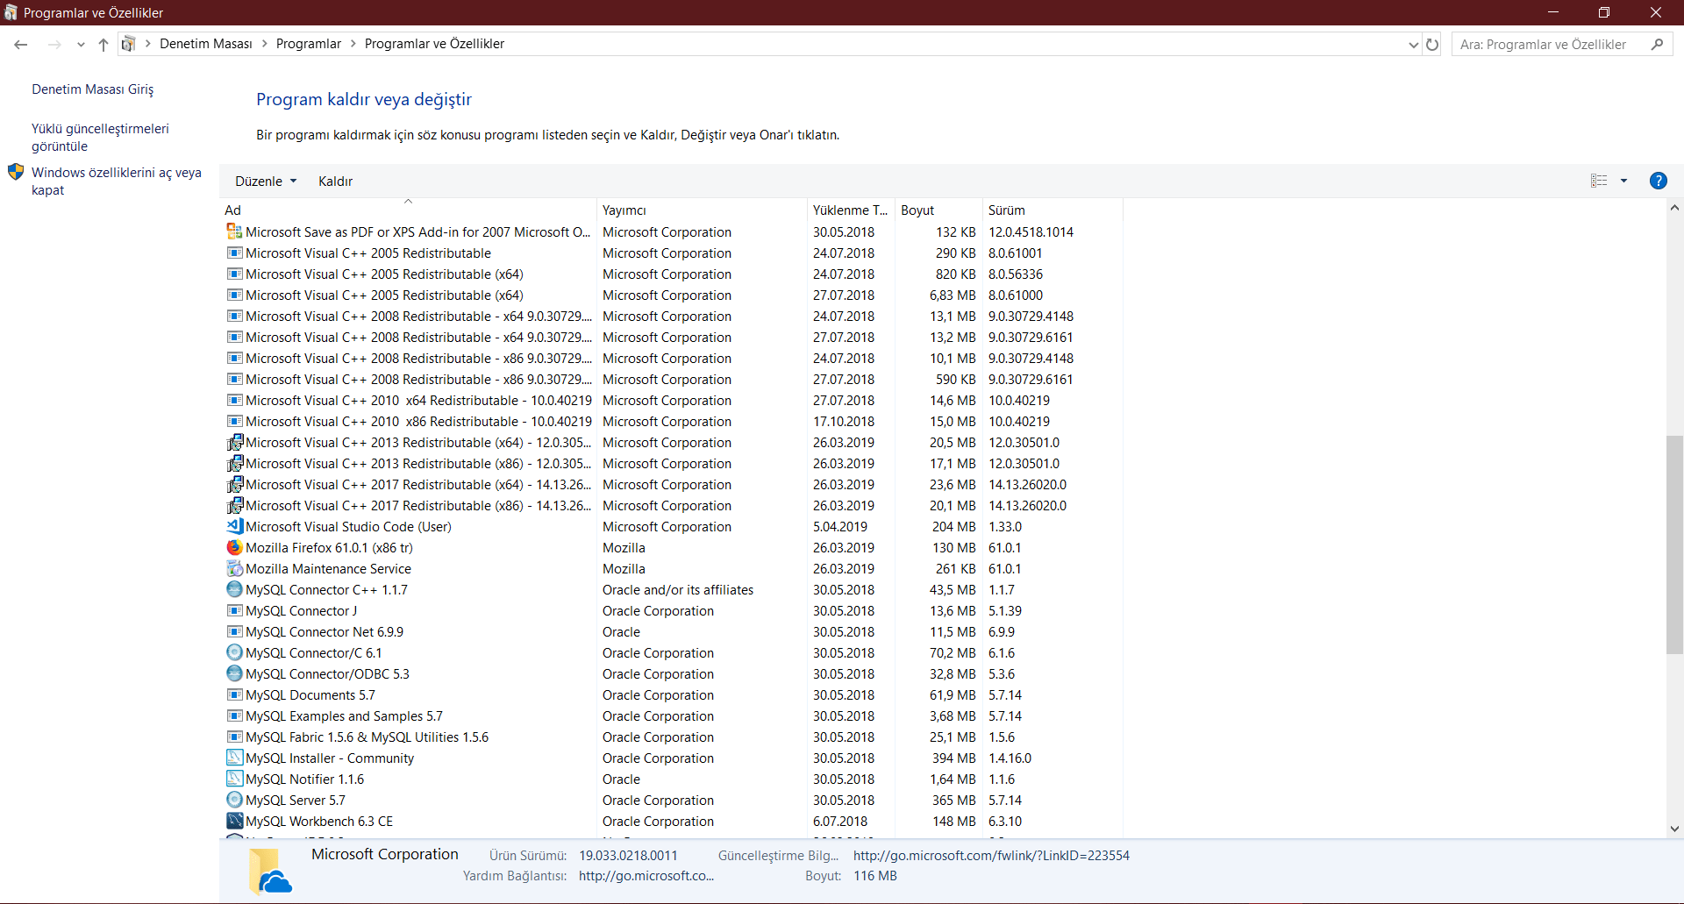Click the MySQL Connector J icon
Image resolution: width=1684 pixels, height=904 pixels.
(x=234, y=610)
